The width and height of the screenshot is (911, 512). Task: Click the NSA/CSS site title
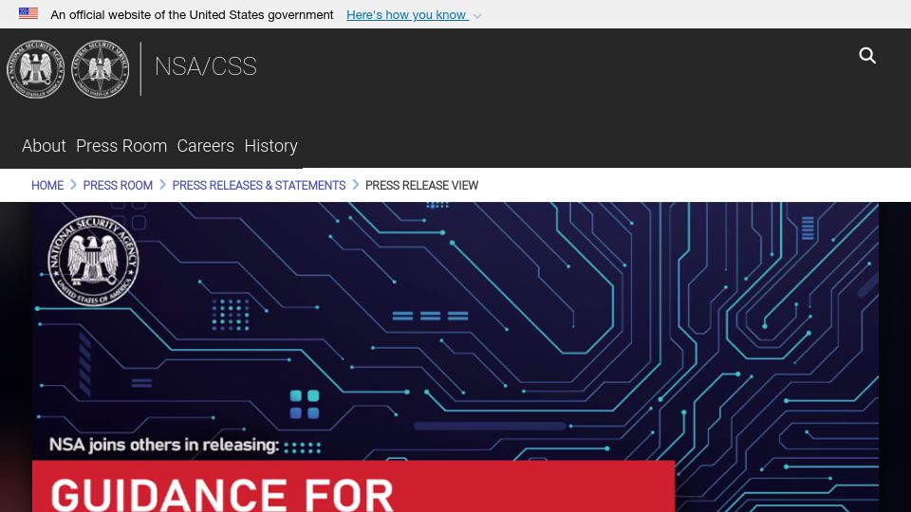[206, 66]
